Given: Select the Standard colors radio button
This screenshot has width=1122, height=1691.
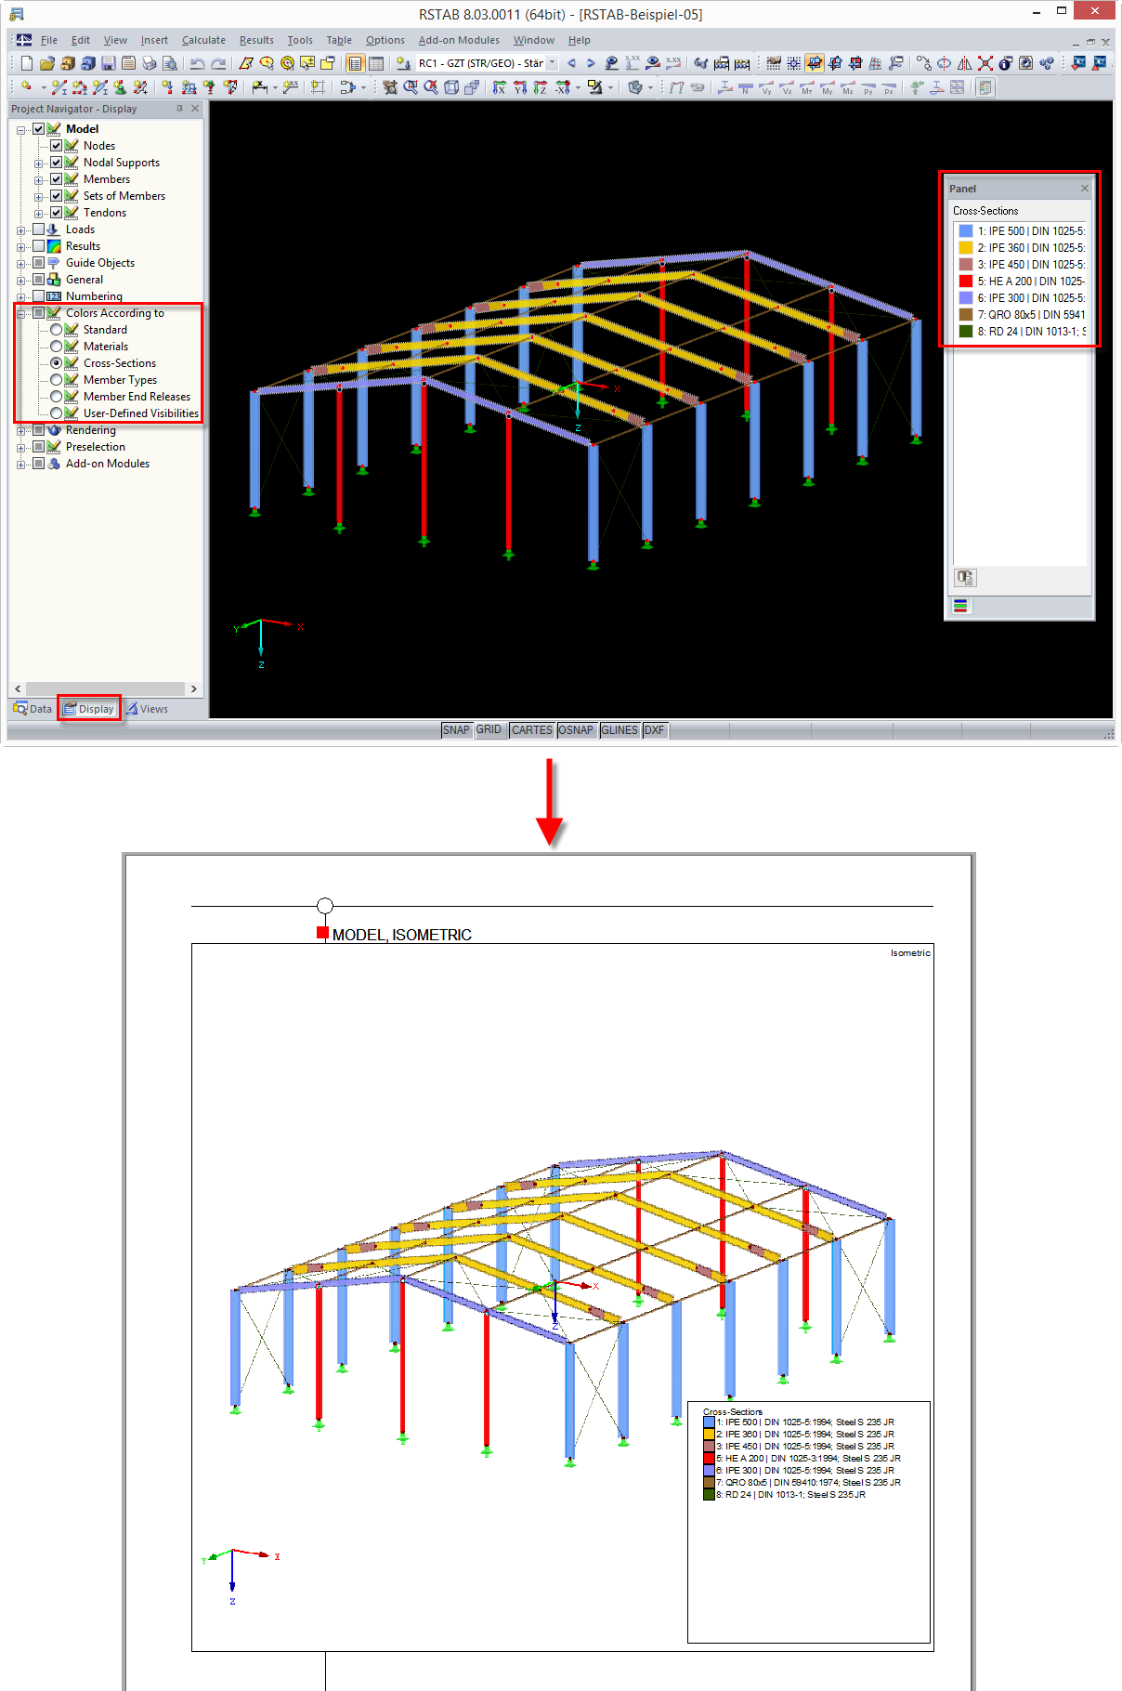Looking at the screenshot, I should click(x=56, y=330).
